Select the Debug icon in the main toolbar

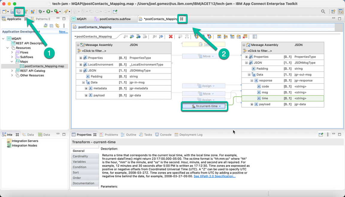coord(40,11)
